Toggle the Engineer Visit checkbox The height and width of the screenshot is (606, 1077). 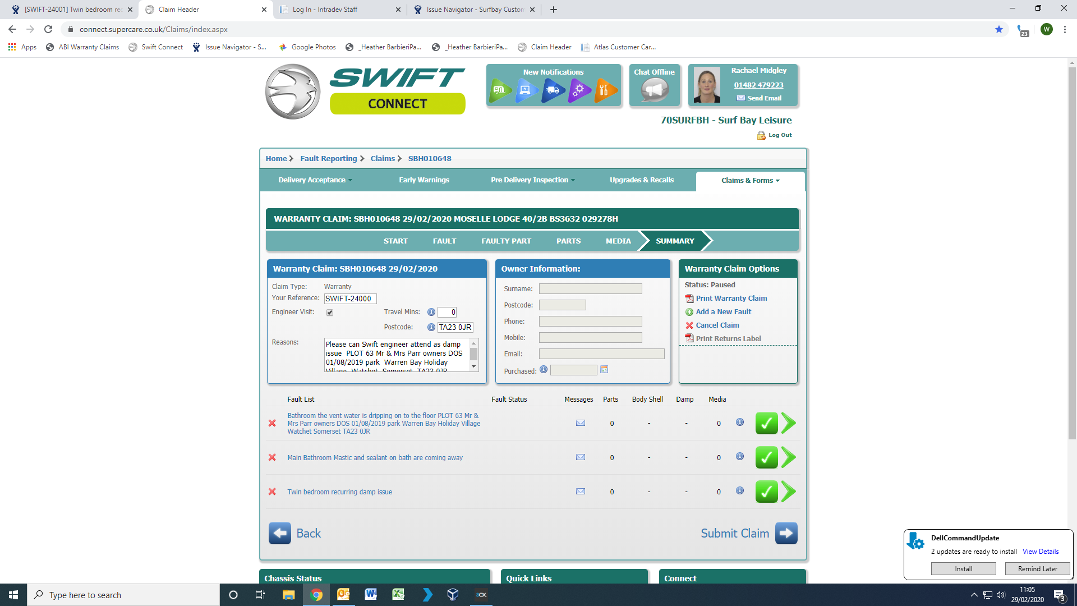pos(330,313)
